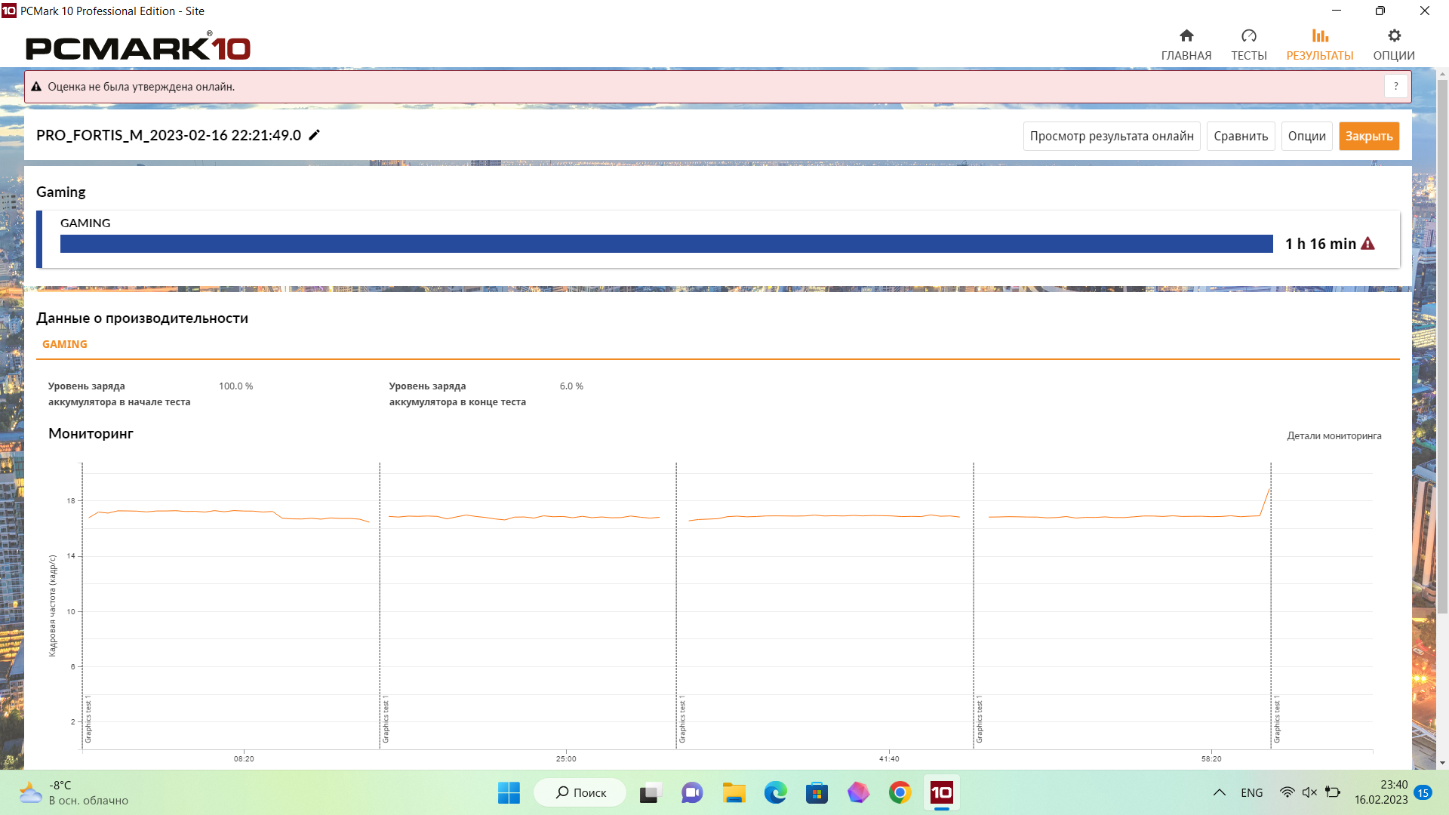Open the result Опции button

[x=1306, y=137]
